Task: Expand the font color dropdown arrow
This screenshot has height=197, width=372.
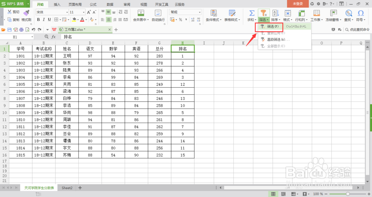Action: point(86,20)
